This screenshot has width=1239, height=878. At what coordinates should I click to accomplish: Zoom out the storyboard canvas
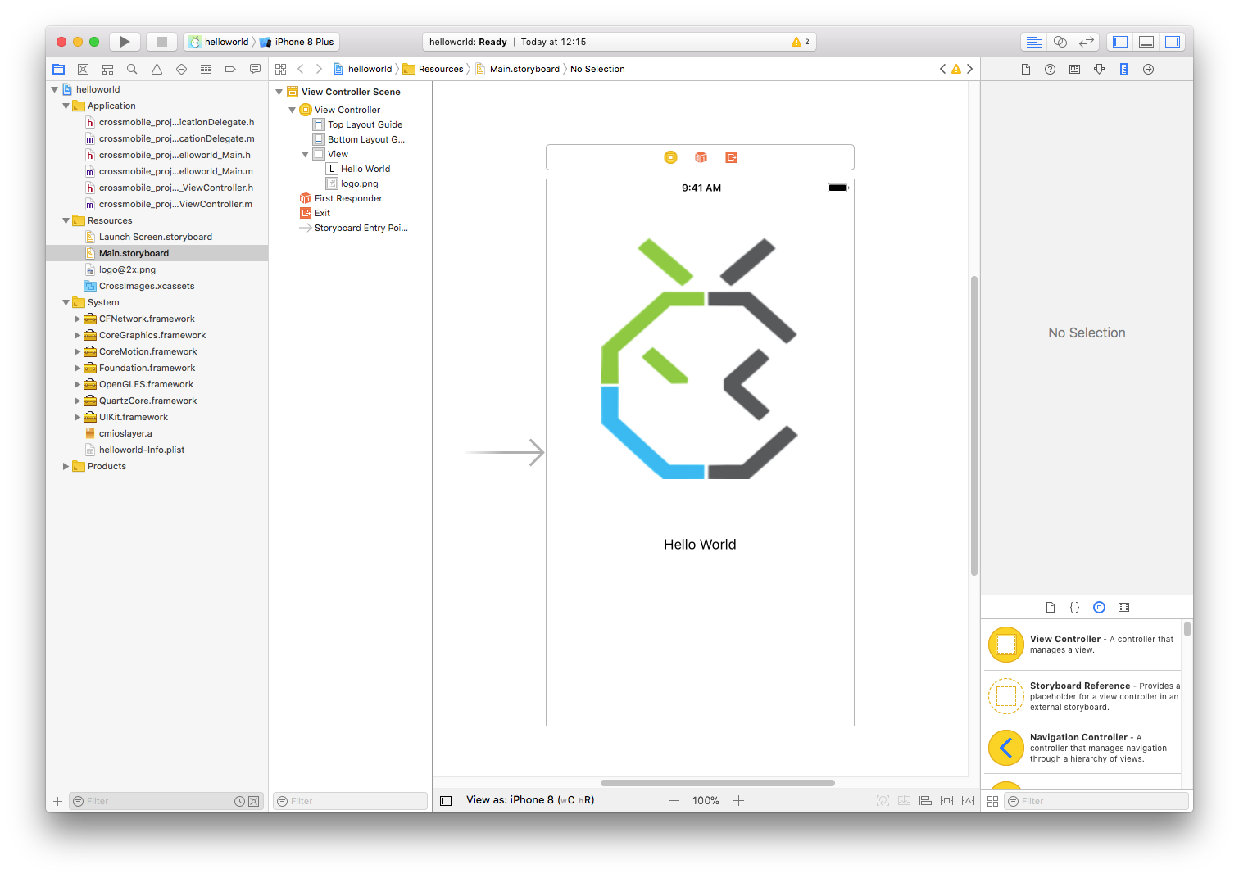click(x=674, y=801)
